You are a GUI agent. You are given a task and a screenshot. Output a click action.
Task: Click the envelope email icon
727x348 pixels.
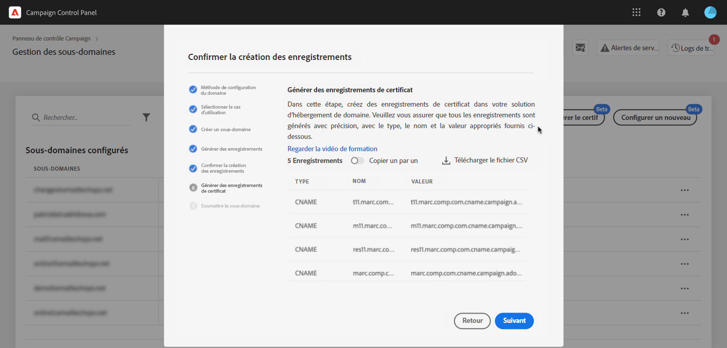pos(580,48)
